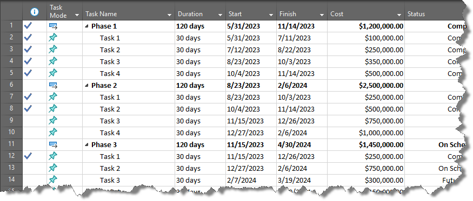Click the pushpin manual mode icon in row 2
The image size is (473, 201).
[x=53, y=38]
